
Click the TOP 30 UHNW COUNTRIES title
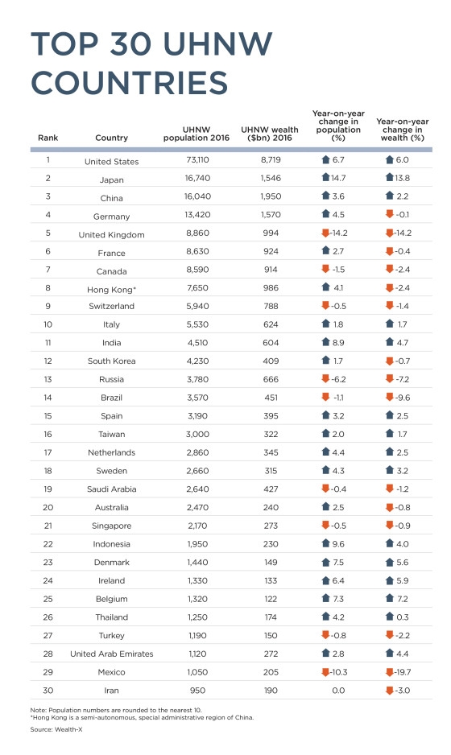(151, 63)
